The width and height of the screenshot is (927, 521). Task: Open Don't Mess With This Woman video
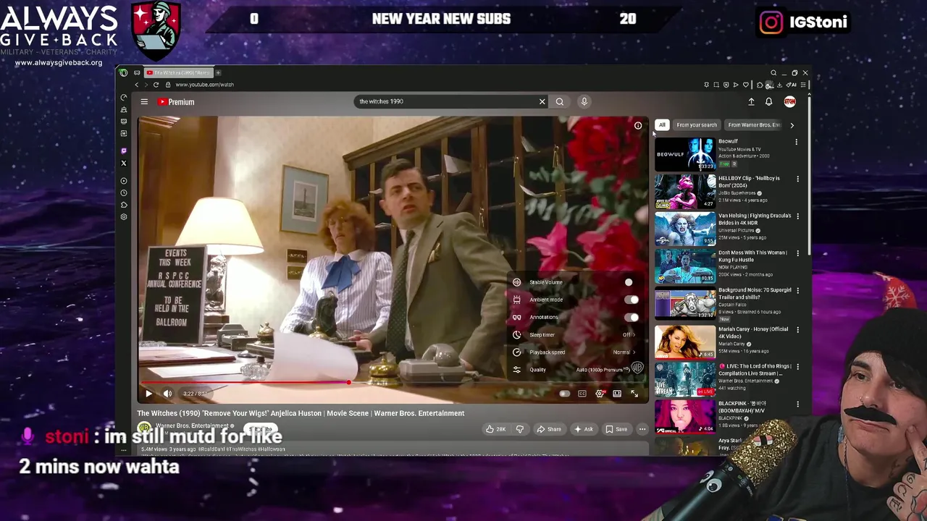coord(684,266)
